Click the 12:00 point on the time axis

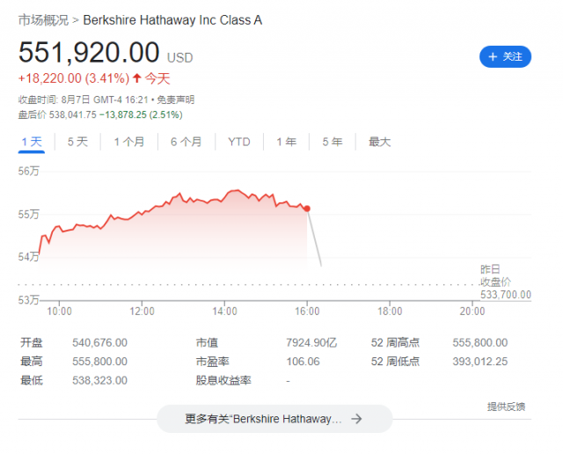point(142,311)
